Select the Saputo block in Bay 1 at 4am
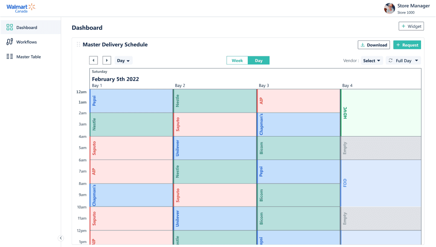 (131, 148)
